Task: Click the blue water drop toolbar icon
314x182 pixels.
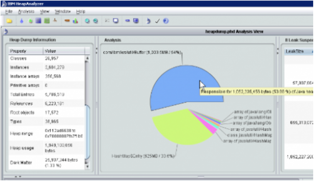Action: point(22,21)
